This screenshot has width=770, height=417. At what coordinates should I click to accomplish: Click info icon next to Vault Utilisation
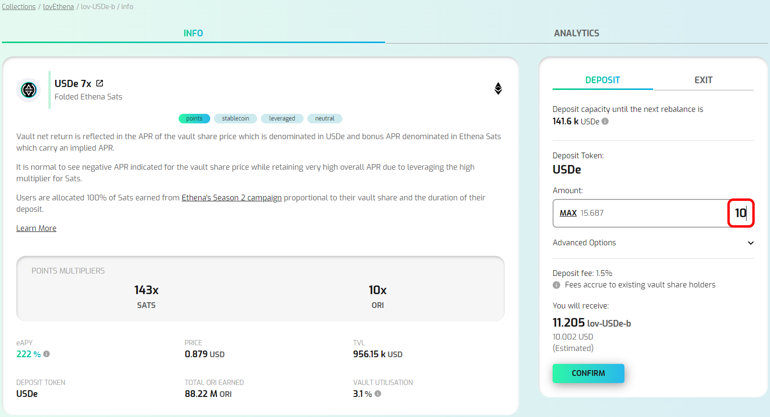point(378,394)
